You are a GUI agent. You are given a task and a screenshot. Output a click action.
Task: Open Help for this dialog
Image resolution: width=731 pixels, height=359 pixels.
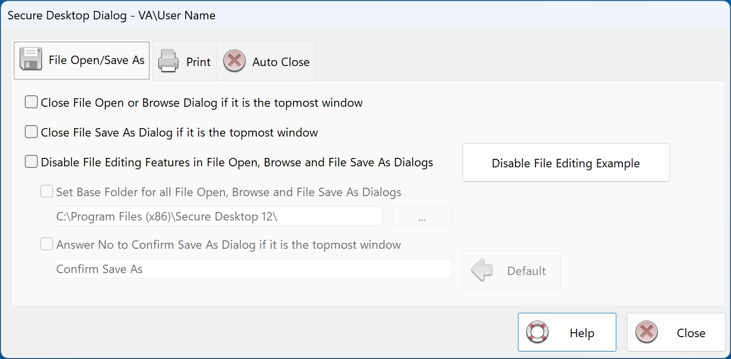(567, 332)
